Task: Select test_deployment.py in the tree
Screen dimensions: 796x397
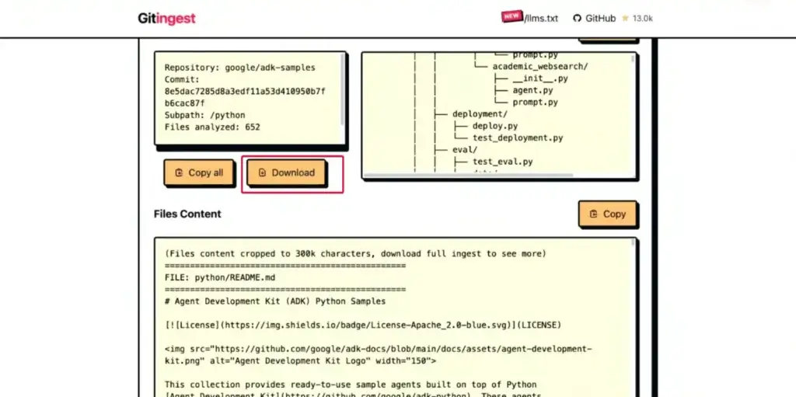Action: click(x=517, y=138)
